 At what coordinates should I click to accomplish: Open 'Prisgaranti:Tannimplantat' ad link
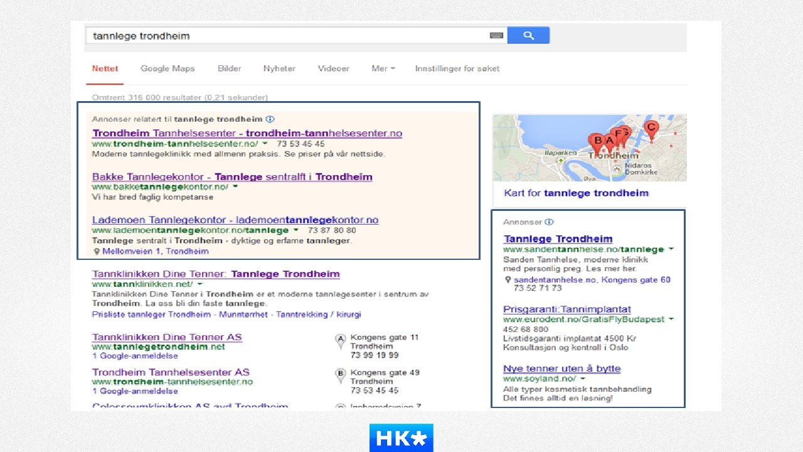pos(567,309)
